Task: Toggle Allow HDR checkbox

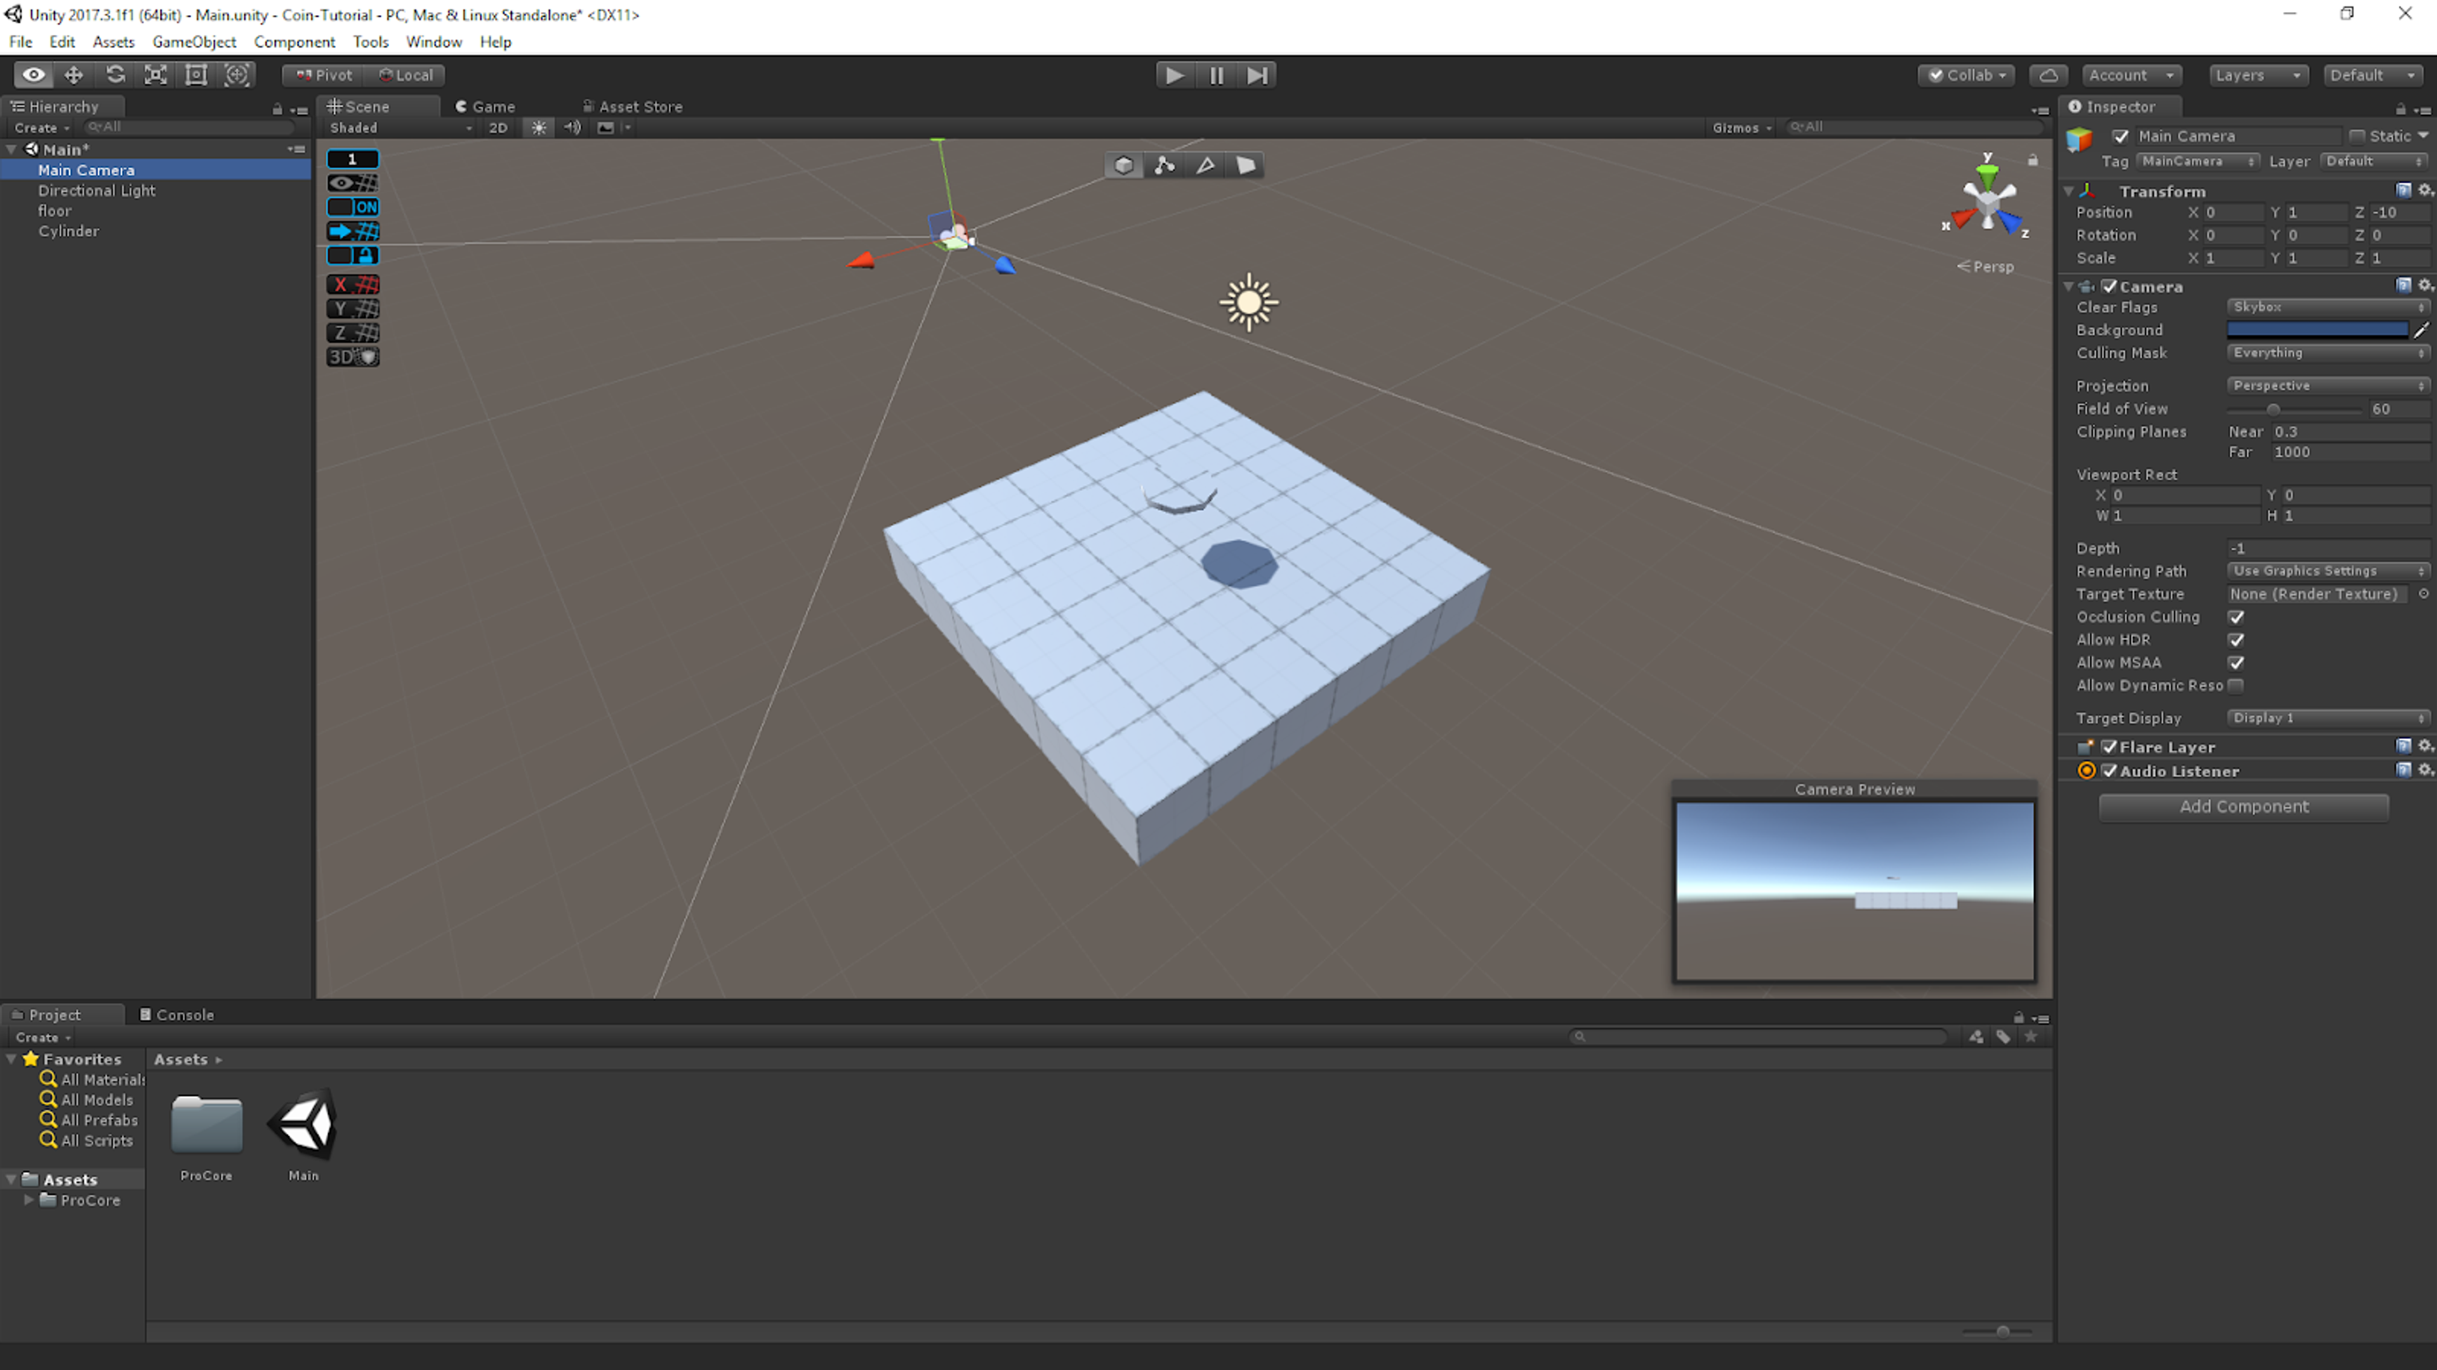Action: coord(2238,639)
